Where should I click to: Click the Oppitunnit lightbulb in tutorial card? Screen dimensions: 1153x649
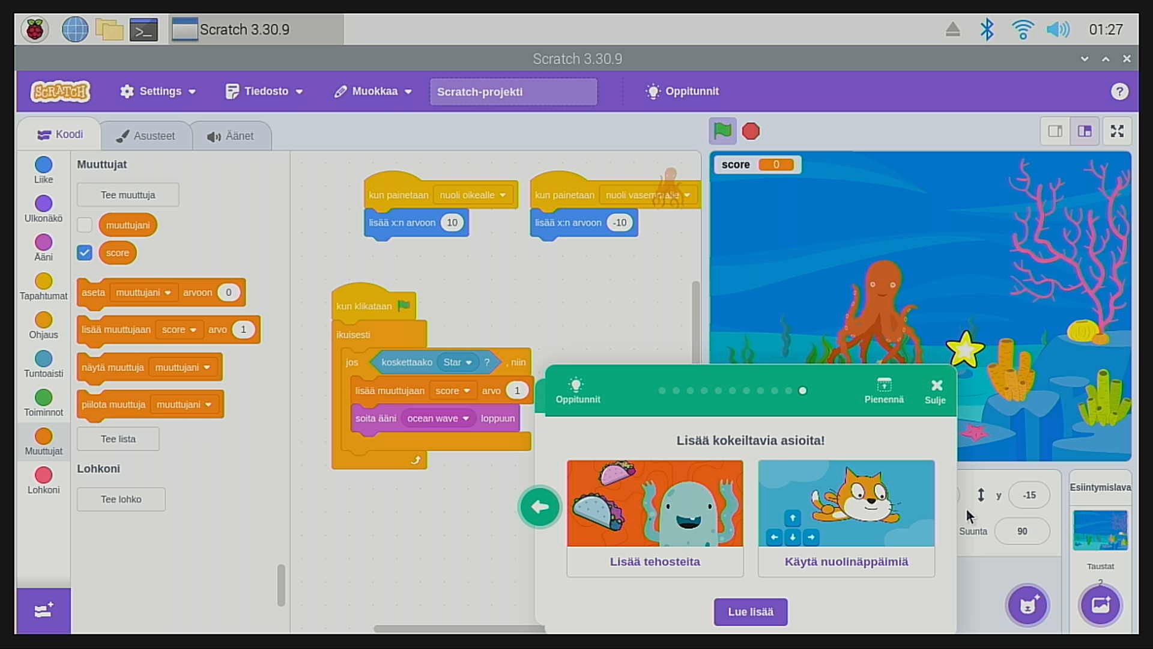pyautogui.click(x=577, y=391)
